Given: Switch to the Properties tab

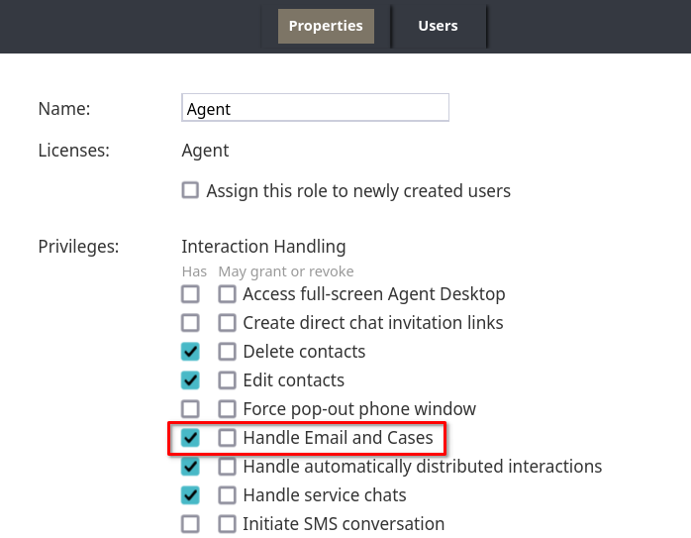Looking at the screenshot, I should [x=326, y=26].
